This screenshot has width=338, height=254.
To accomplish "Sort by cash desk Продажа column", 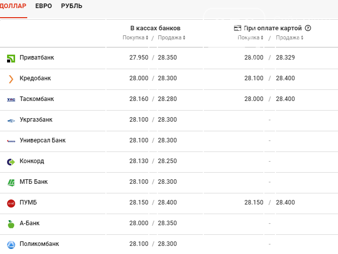I will [x=172, y=38].
